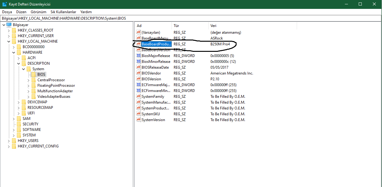The width and height of the screenshot is (382, 187).
Task: Select the BaseBoardProduct value name
Action: pos(156,44)
